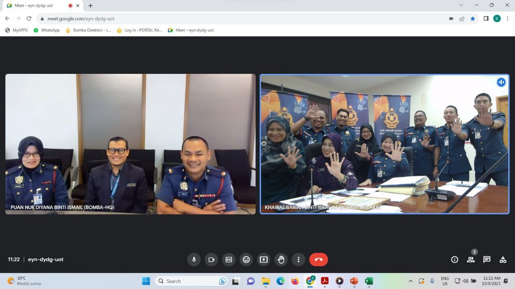Open more options three-dot menu
Screen dimensions: 515x289
pos(299,260)
